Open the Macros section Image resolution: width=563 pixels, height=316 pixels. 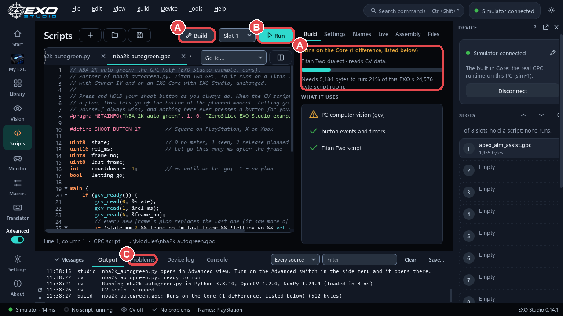pyautogui.click(x=18, y=187)
